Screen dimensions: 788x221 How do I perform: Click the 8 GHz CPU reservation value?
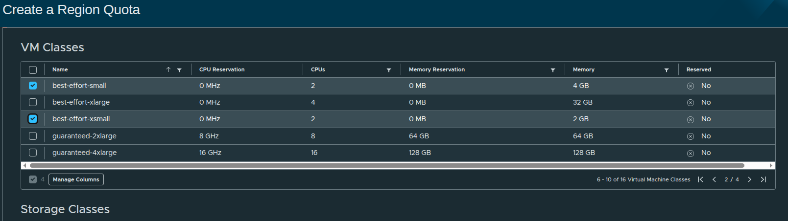click(x=209, y=136)
